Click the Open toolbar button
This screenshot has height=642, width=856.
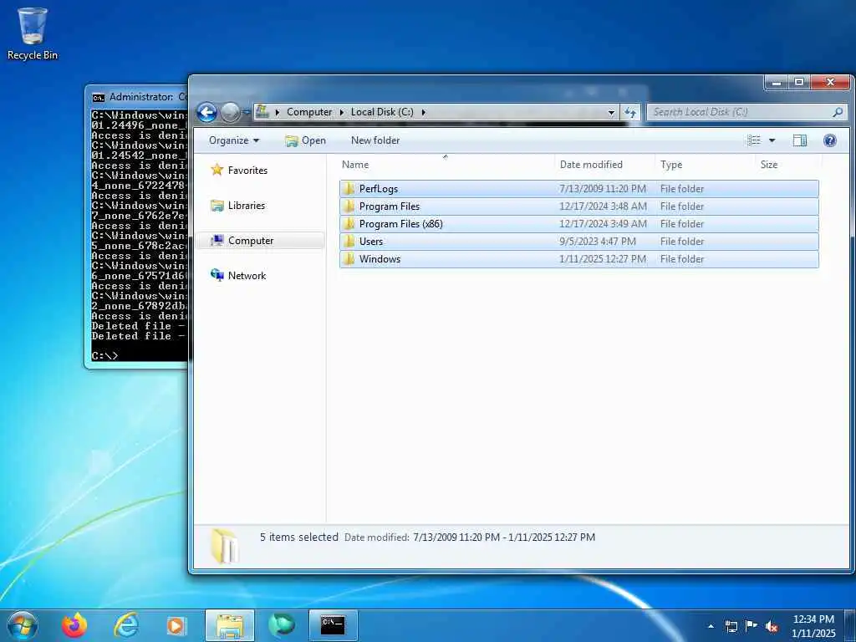pos(306,140)
